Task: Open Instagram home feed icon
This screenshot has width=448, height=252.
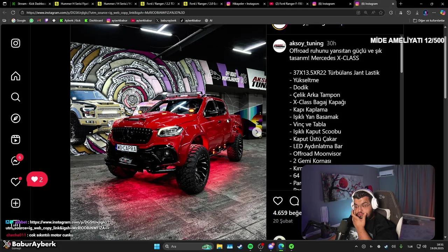Action: pyautogui.click(x=15, y=76)
